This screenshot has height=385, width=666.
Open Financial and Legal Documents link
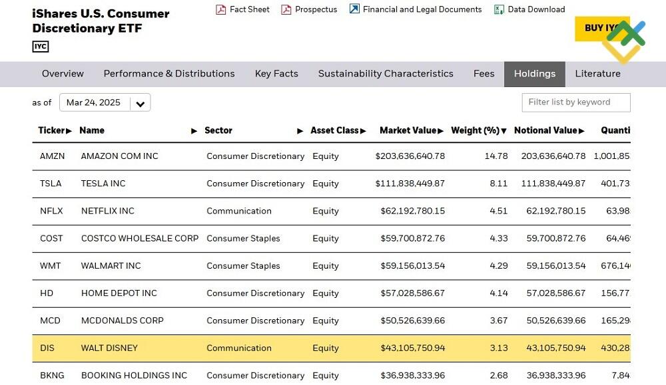pos(422,9)
